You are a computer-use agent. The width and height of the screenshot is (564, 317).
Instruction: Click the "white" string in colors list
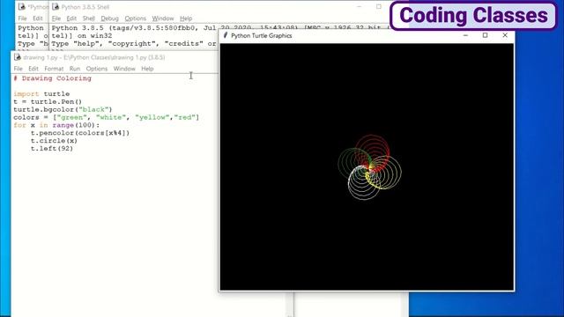(111, 117)
